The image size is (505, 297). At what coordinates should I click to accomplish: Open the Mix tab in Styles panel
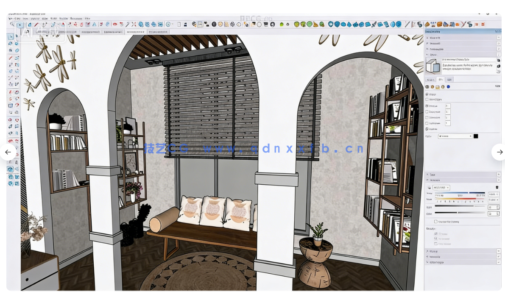[449, 80]
